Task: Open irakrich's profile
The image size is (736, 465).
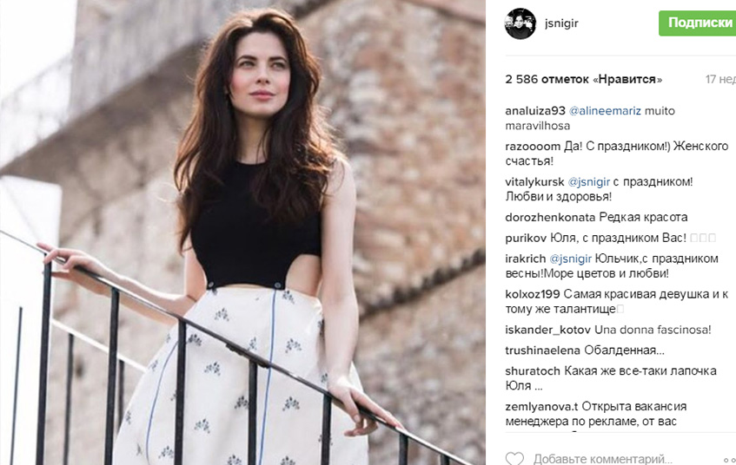Action: click(x=525, y=259)
